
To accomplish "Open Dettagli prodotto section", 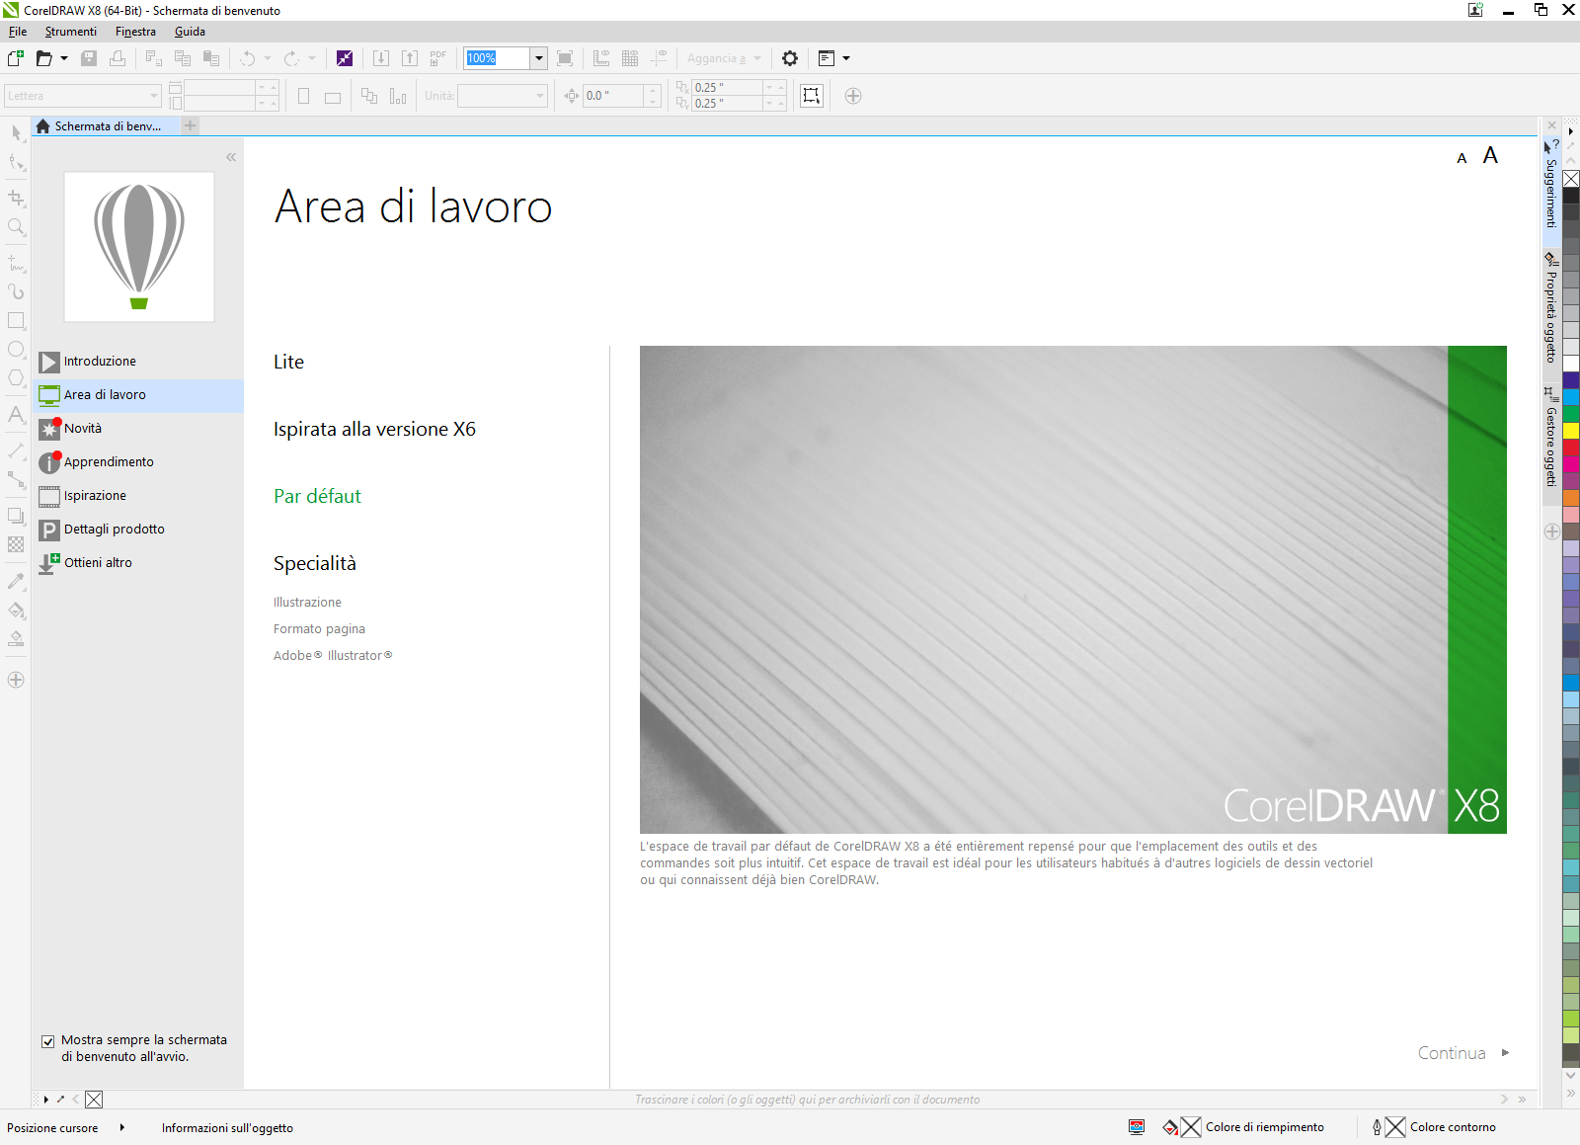I will pyautogui.click(x=138, y=530).
